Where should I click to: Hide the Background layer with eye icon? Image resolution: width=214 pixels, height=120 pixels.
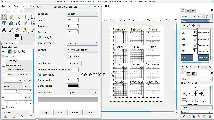pyautogui.click(x=184, y=57)
